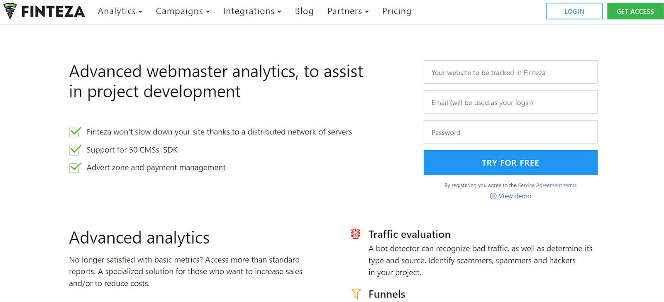Open the Integrations dropdown menu

pyautogui.click(x=252, y=11)
